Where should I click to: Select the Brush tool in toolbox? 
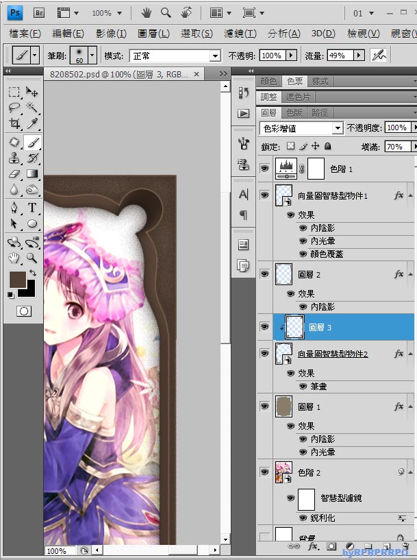coord(32,142)
